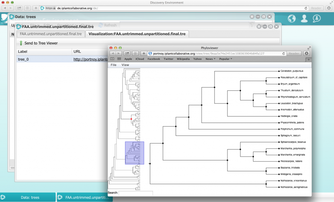Open the user profile icon in header
Screen dimensions: 334x202
304,19
